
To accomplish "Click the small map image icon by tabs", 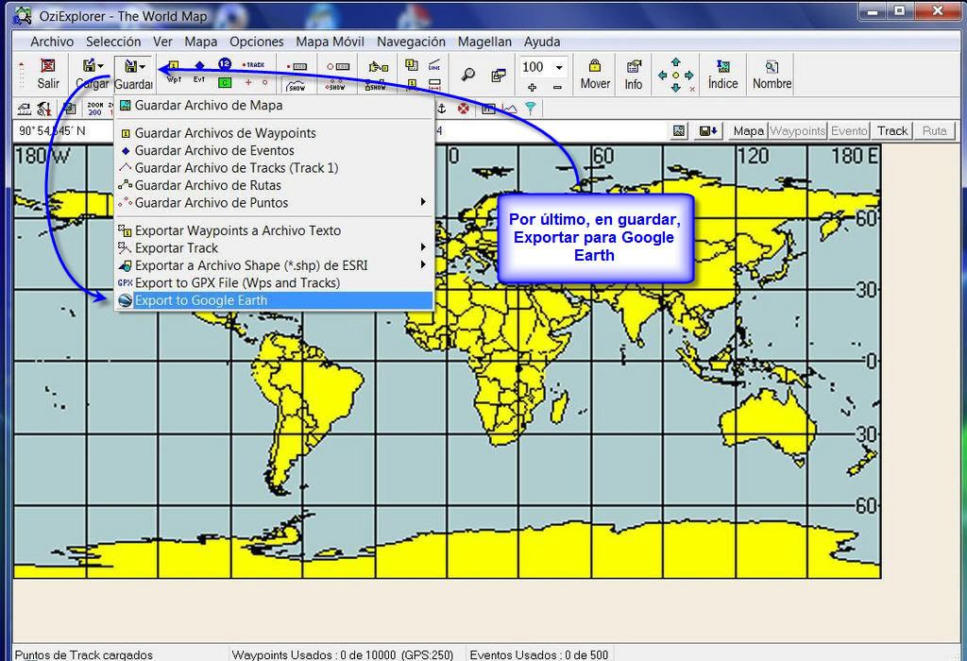I will tap(679, 130).
